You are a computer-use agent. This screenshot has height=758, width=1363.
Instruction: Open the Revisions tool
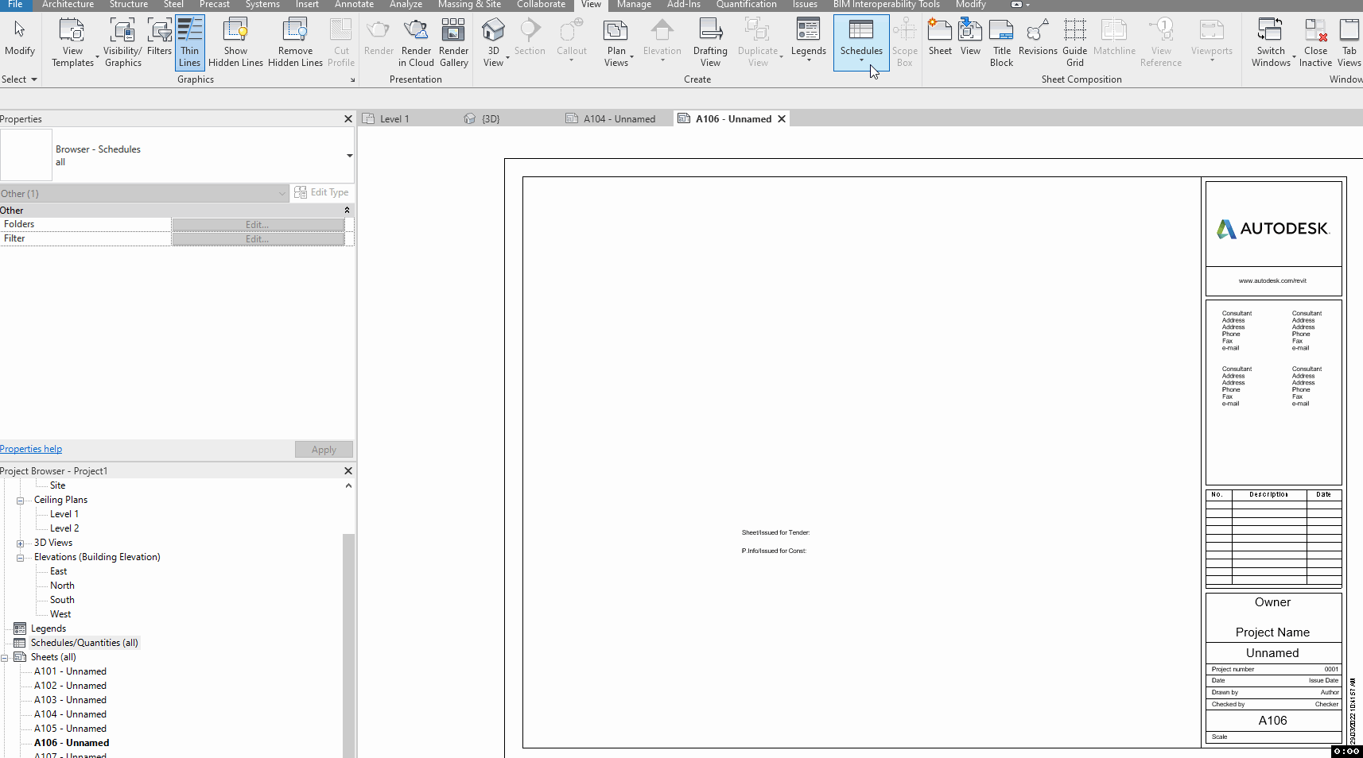pos(1038,38)
